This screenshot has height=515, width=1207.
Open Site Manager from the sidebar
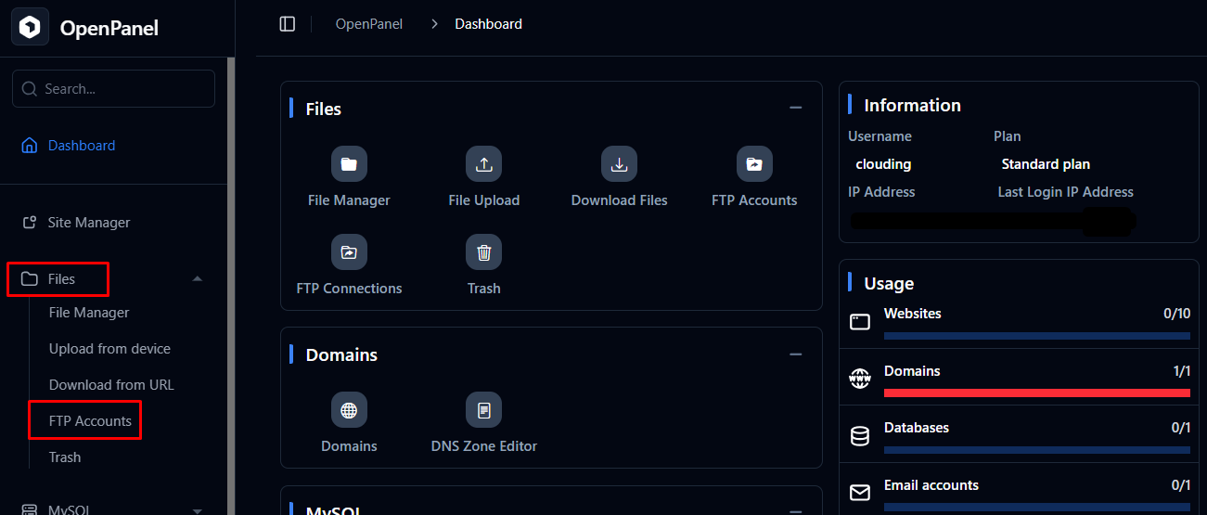(x=88, y=223)
